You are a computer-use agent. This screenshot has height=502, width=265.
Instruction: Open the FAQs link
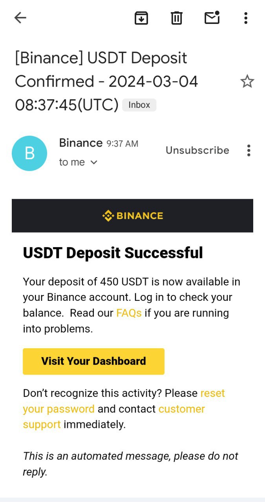click(x=129, y=313)
